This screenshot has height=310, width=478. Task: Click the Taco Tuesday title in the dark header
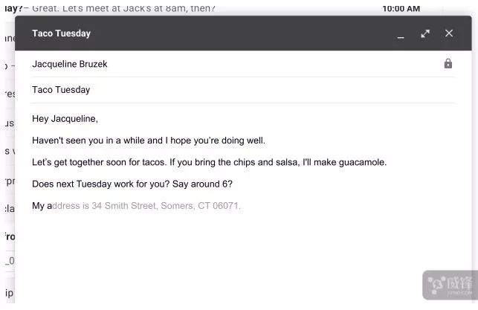pos(61,33)
